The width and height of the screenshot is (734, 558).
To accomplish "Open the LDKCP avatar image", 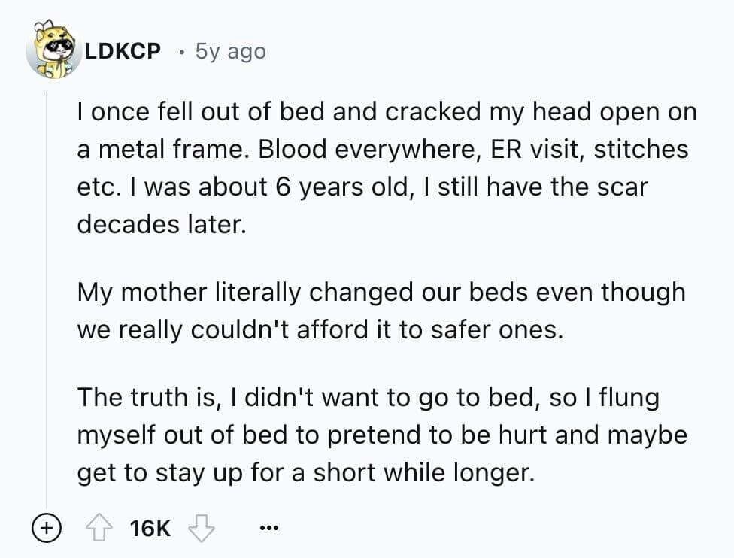I will click(x=53, y=50).
